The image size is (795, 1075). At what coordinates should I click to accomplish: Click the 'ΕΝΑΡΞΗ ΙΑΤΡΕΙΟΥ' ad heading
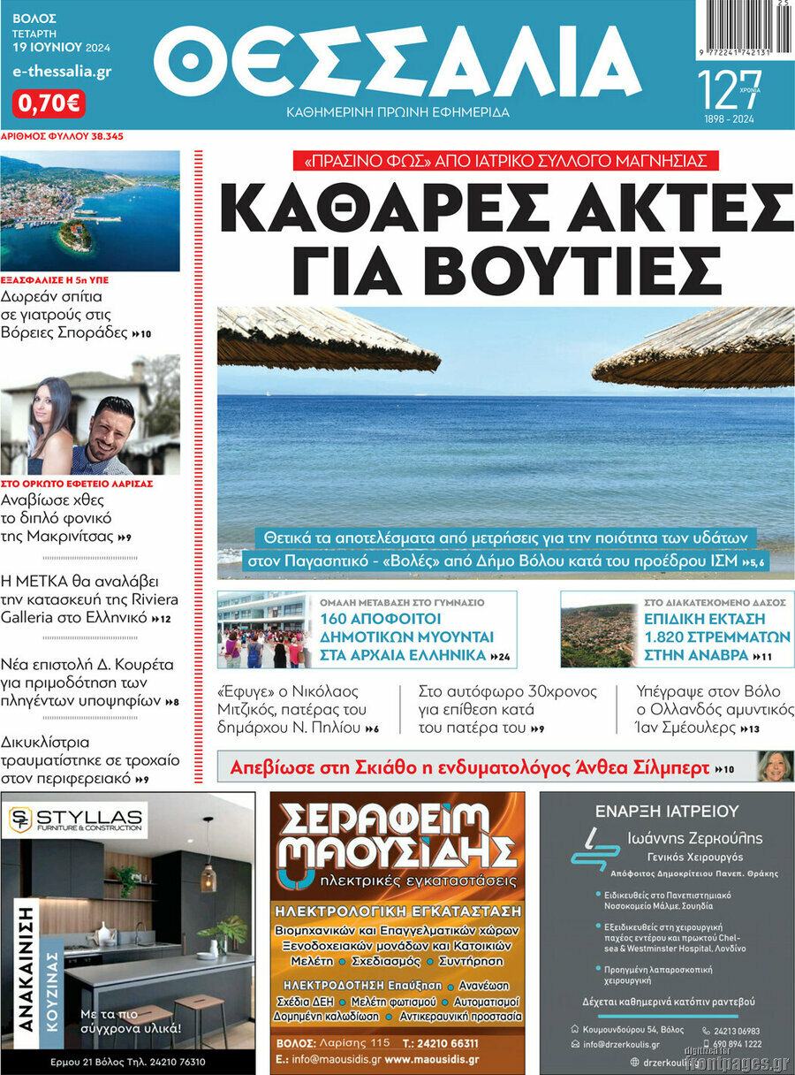[666, 809]
